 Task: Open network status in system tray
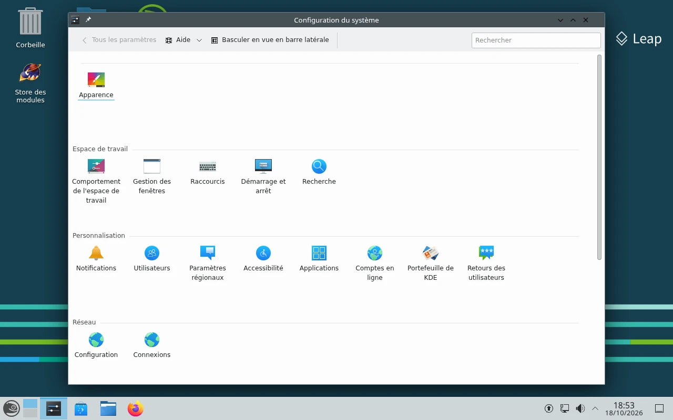(565, 408)
